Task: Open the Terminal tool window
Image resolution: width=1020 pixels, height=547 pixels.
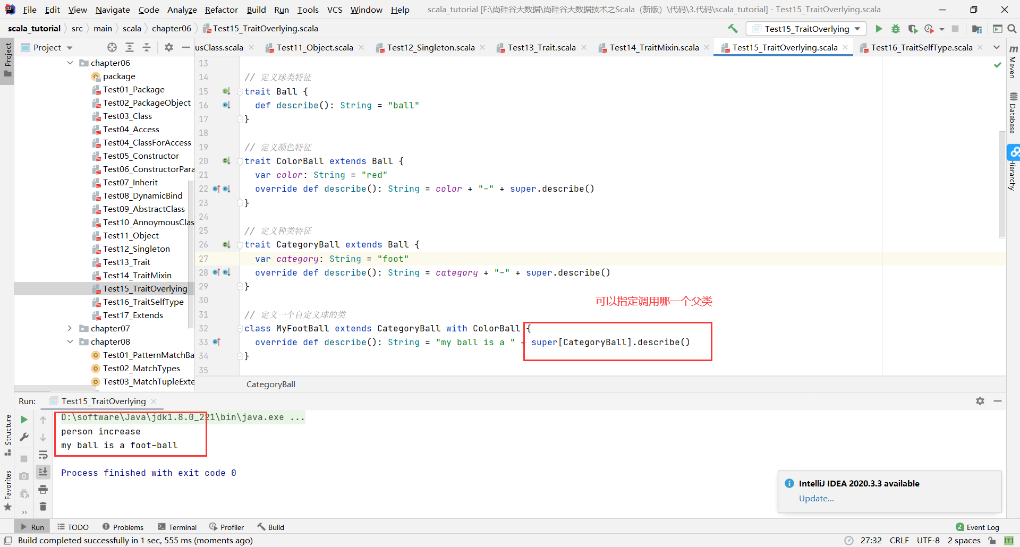Action: (x=177, y=527)
